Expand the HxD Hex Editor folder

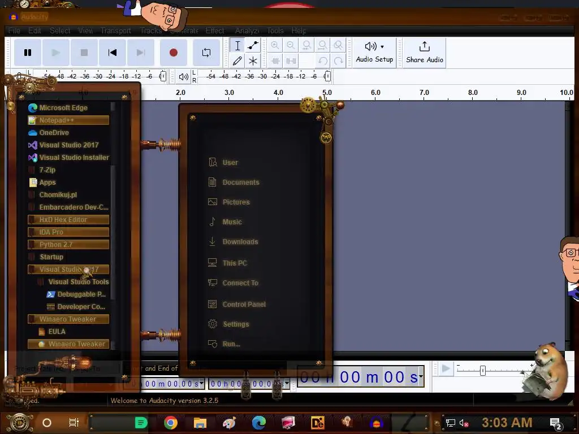click(68, 220)
